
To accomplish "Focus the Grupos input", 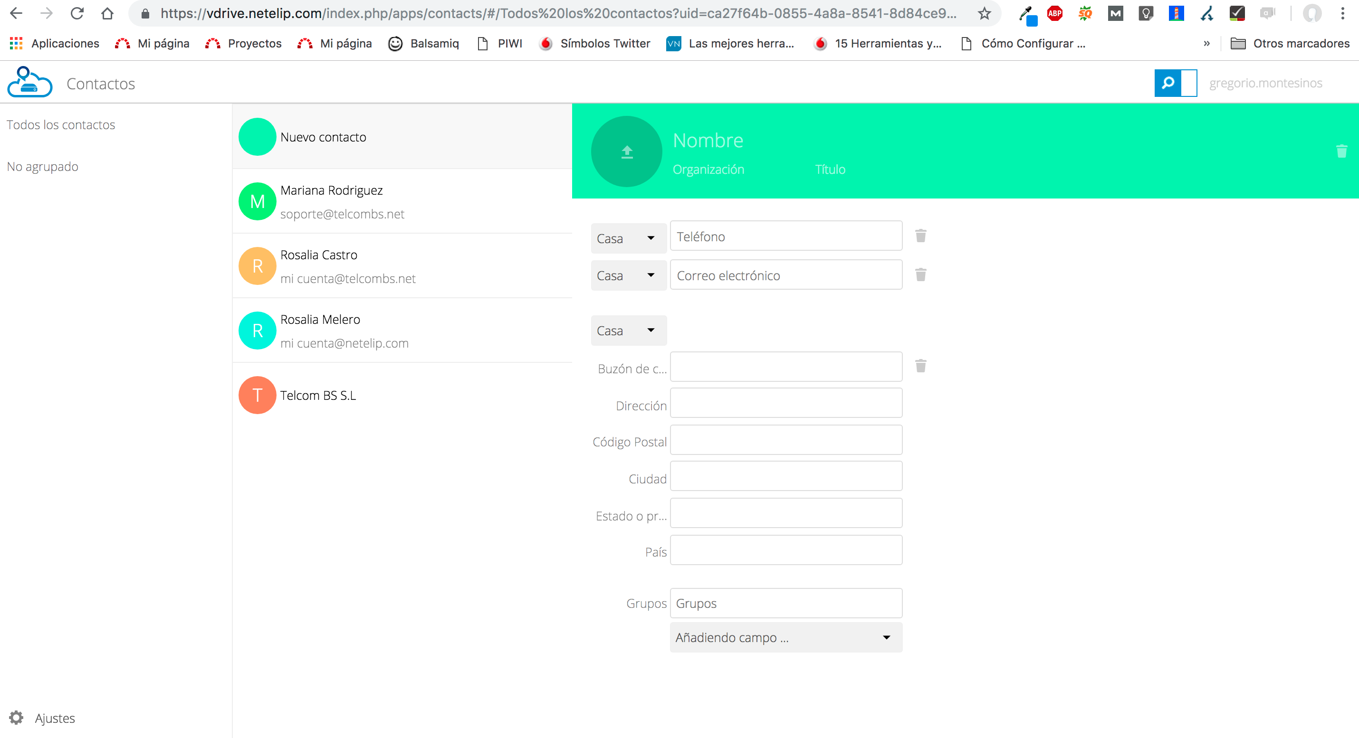I will (x=786, y=603).
